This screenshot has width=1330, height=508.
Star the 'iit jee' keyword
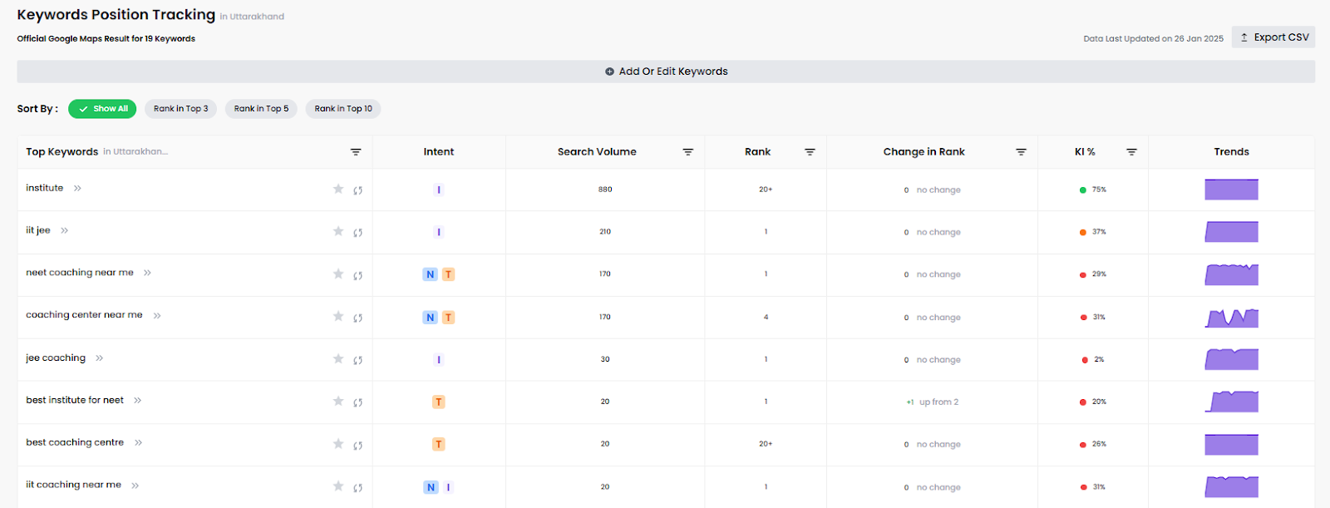(x=338, y=231)
